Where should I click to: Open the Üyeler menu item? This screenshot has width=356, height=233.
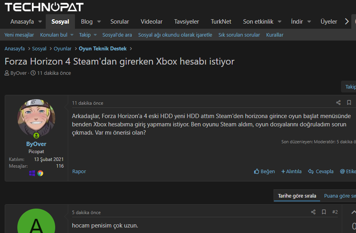tap(328, 22)
